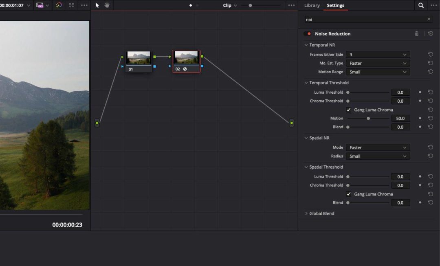Image resolution: width=440 pixels, height=266 pixels.
Task: Select node 01 in the node graph
Action: (139, 58)
